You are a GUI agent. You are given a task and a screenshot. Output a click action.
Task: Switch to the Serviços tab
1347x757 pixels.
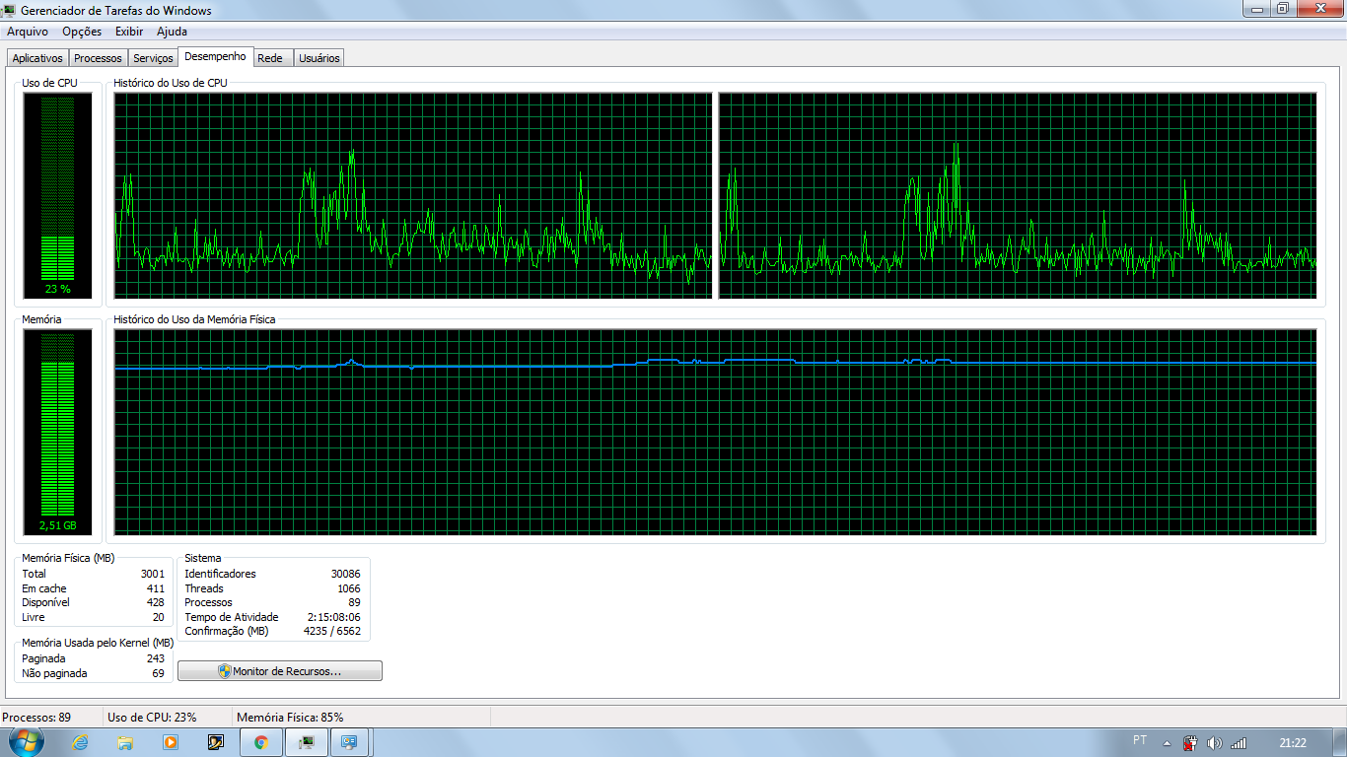(153, 58)
